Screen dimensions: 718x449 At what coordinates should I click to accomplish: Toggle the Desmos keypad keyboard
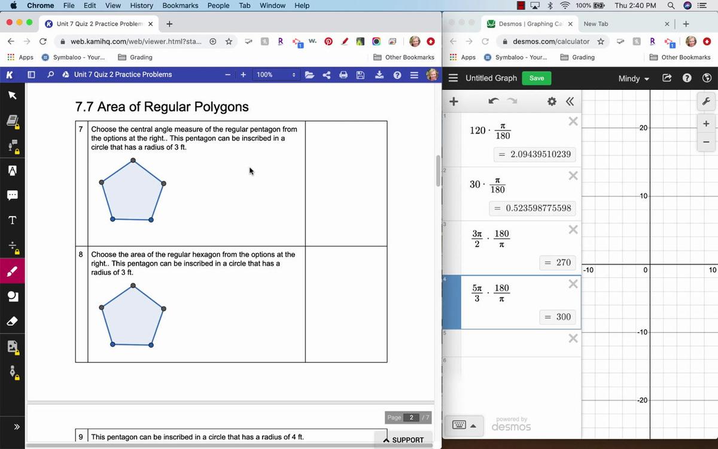[x=464, y=426]
